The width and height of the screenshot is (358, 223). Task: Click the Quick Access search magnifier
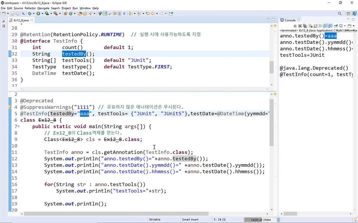pyautogui.click(x=340, y=14)
